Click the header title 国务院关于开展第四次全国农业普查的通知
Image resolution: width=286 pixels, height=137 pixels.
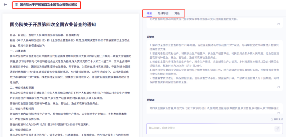coord(48,5)
